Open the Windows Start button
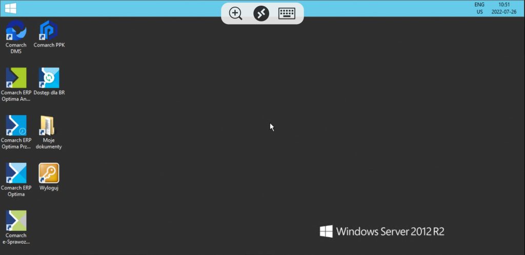This screenshot has height=255, width=525. coord(11,8)
